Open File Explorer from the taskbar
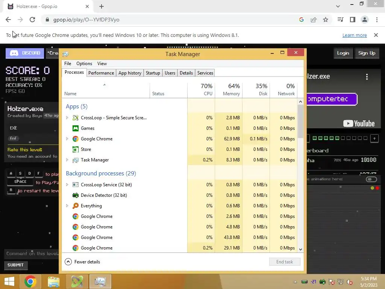 pos(53,281)
